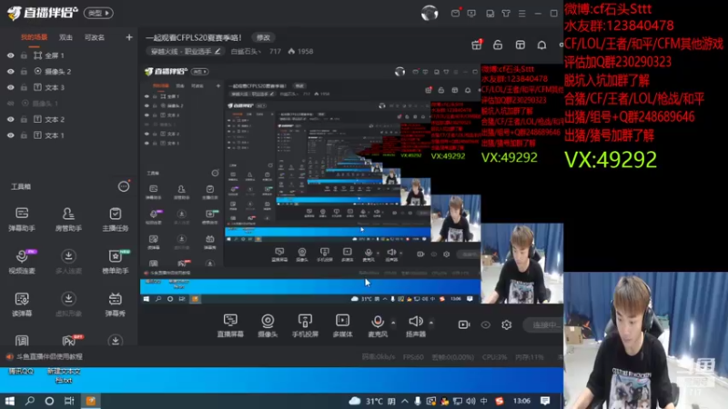Click the 连接中 button in main window

[543, 324]
